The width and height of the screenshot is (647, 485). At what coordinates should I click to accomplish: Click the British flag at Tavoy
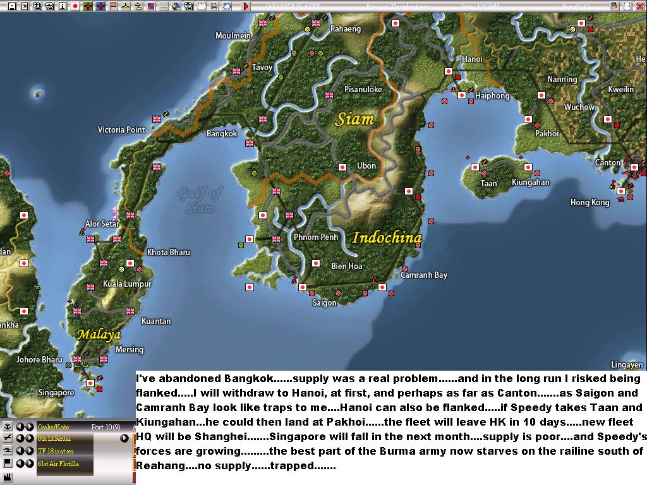coord(236,71)
